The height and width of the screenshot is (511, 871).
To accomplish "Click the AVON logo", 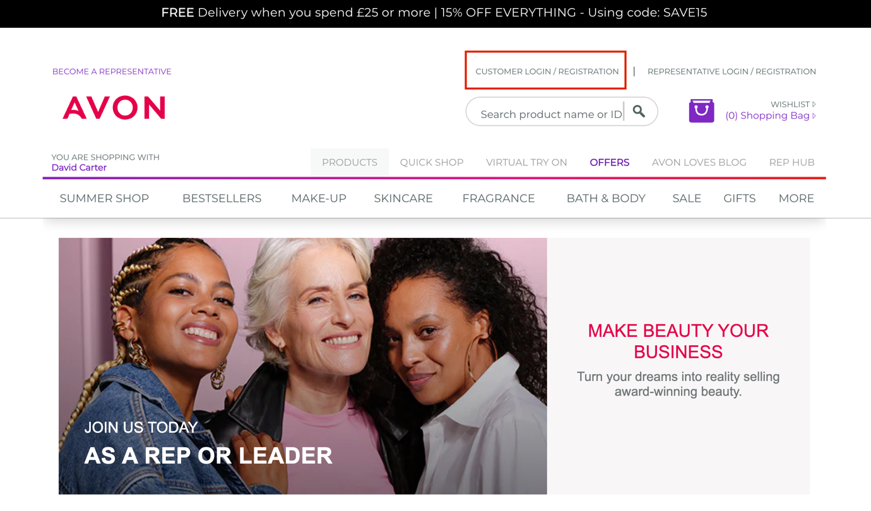I will pos(114,108).
